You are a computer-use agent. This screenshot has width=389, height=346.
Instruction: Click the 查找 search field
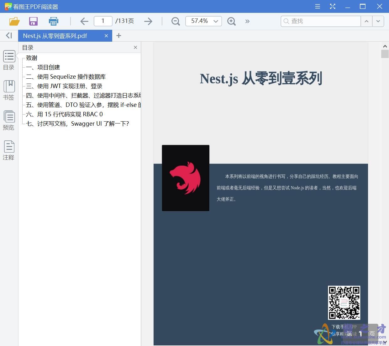point(321,21)
